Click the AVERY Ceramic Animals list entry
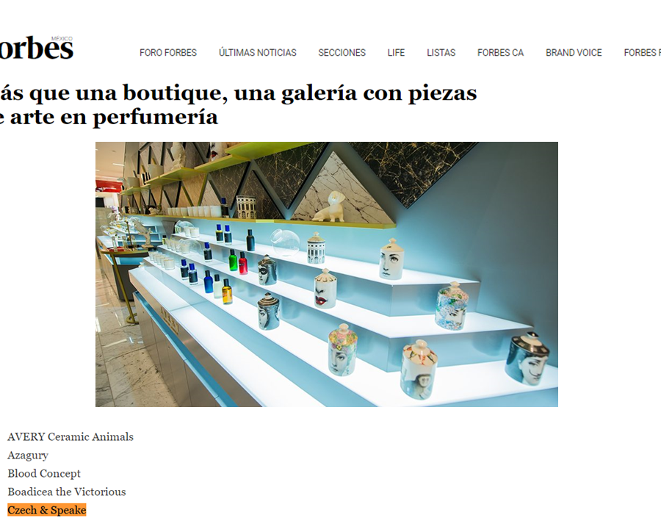This screenshot has height=529, width=661. (71, 436)
